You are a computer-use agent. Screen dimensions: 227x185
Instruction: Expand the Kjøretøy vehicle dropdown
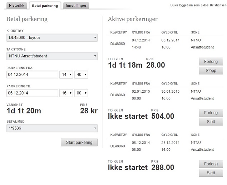click(52, 38)
